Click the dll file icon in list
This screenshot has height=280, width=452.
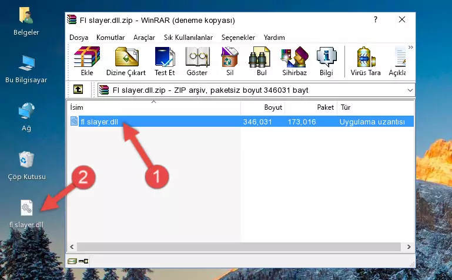(74, 121)
